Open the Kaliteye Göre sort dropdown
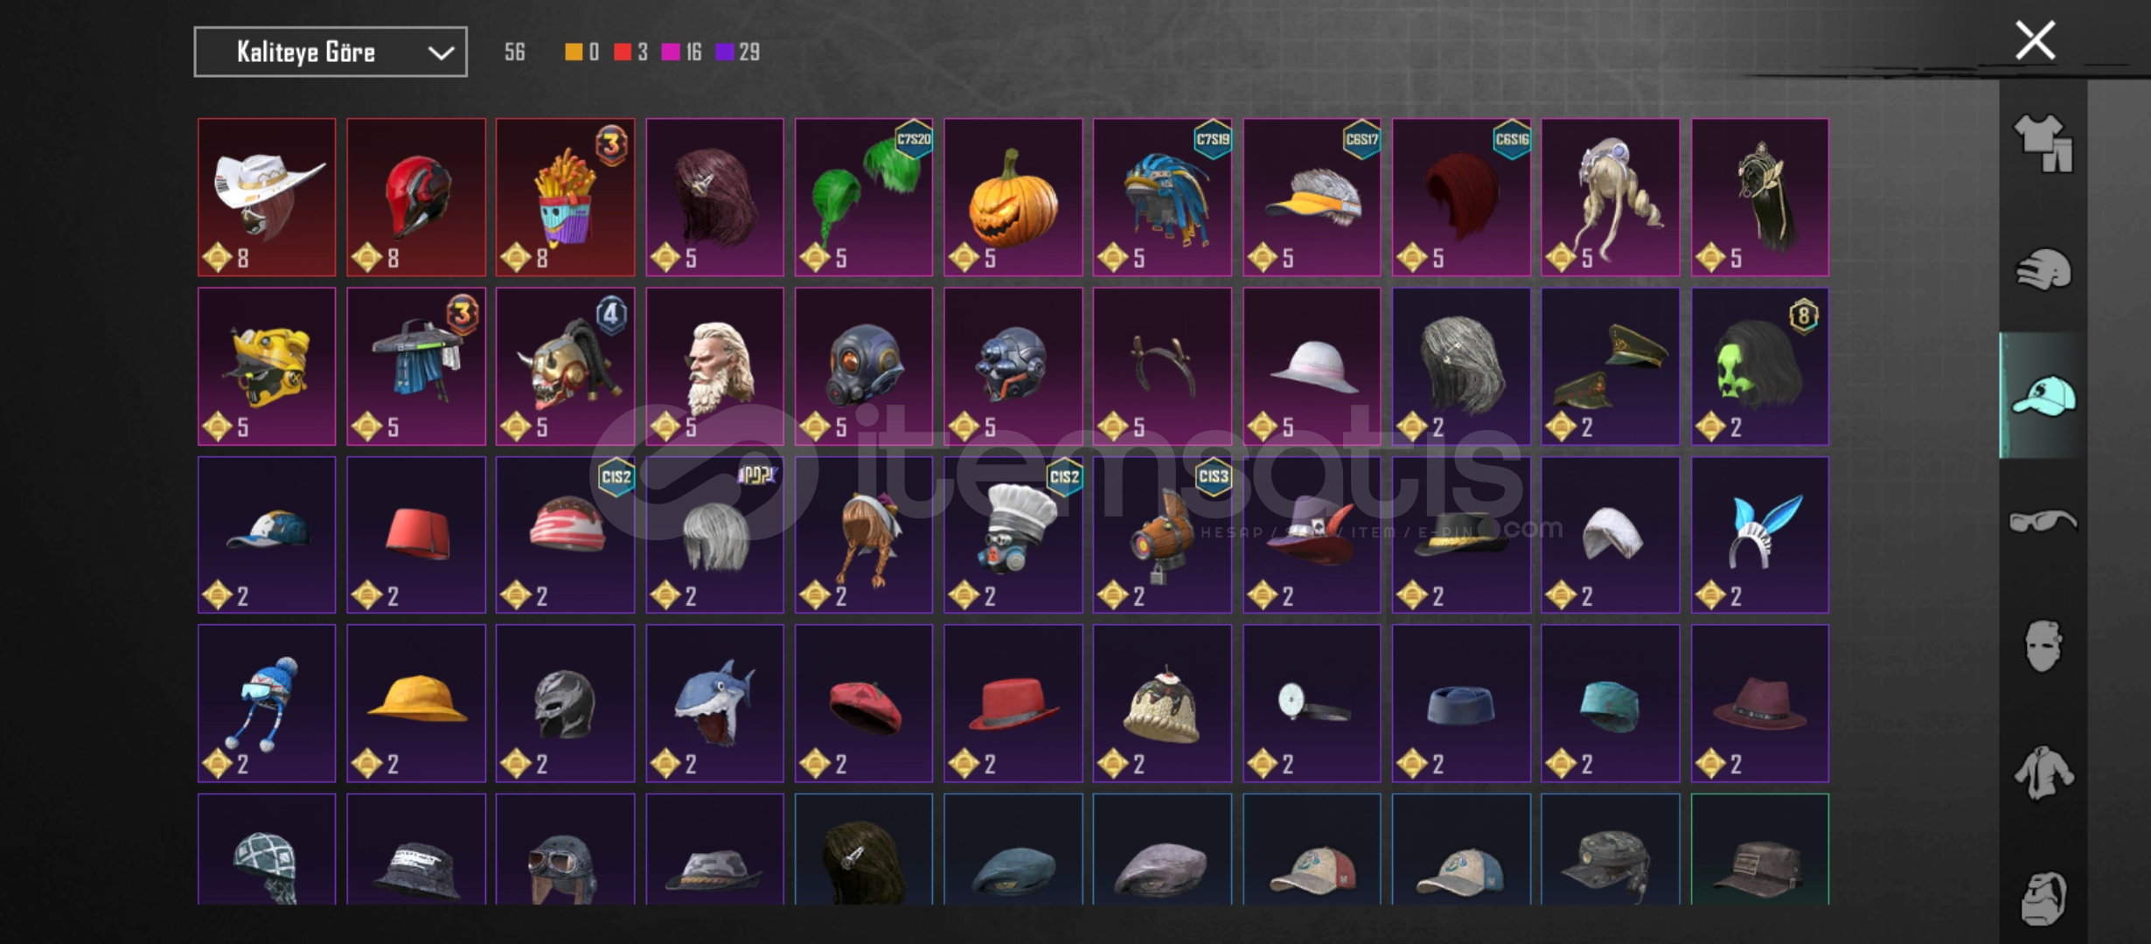The width and height of the screenshot is (2151, 944). pyautogui.click(x=331, y=52)
